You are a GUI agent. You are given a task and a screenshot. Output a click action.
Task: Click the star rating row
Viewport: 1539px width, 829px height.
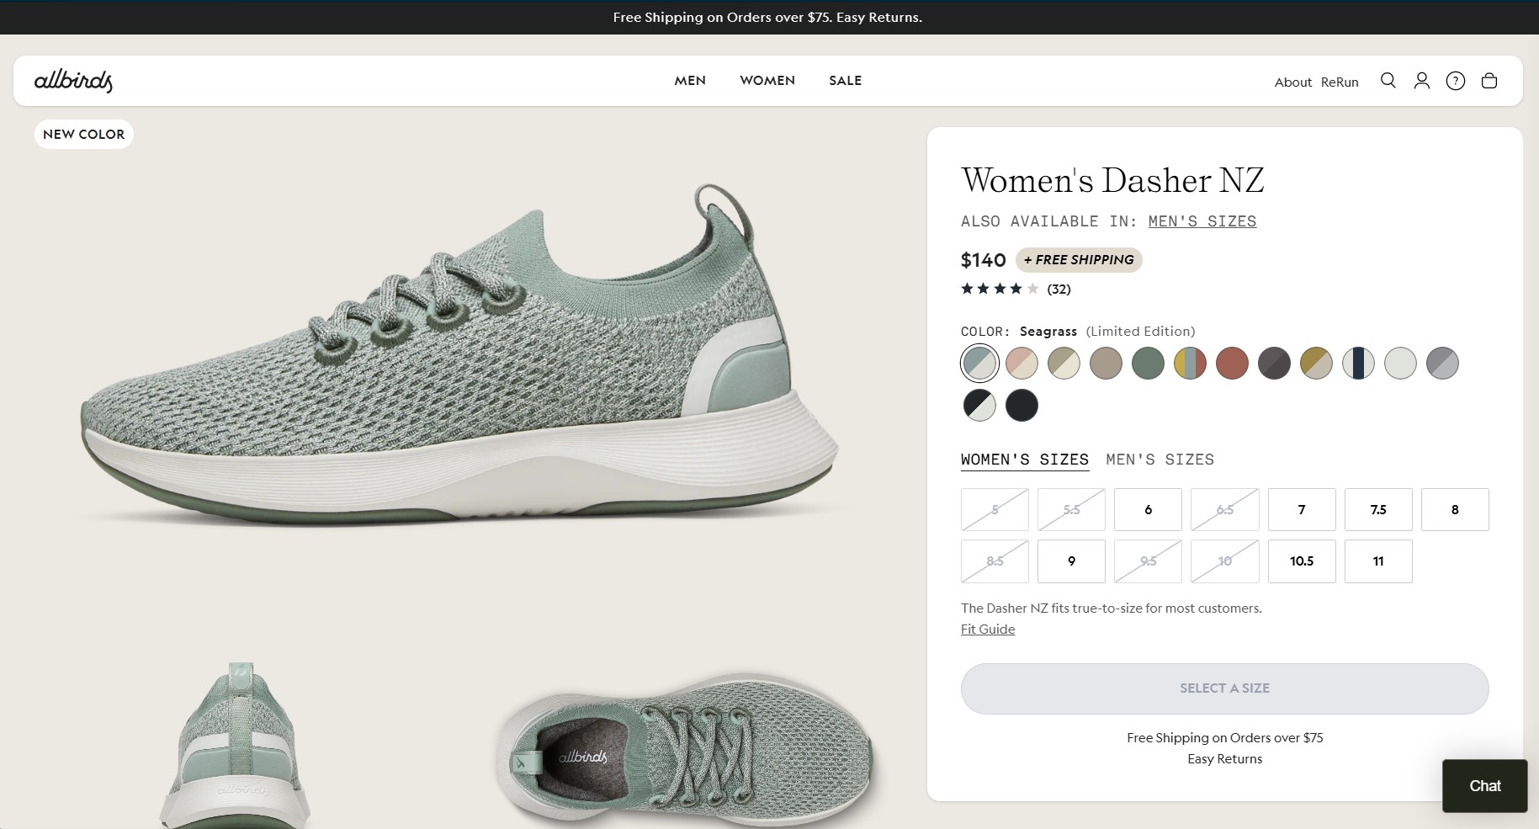(1000, 289)
